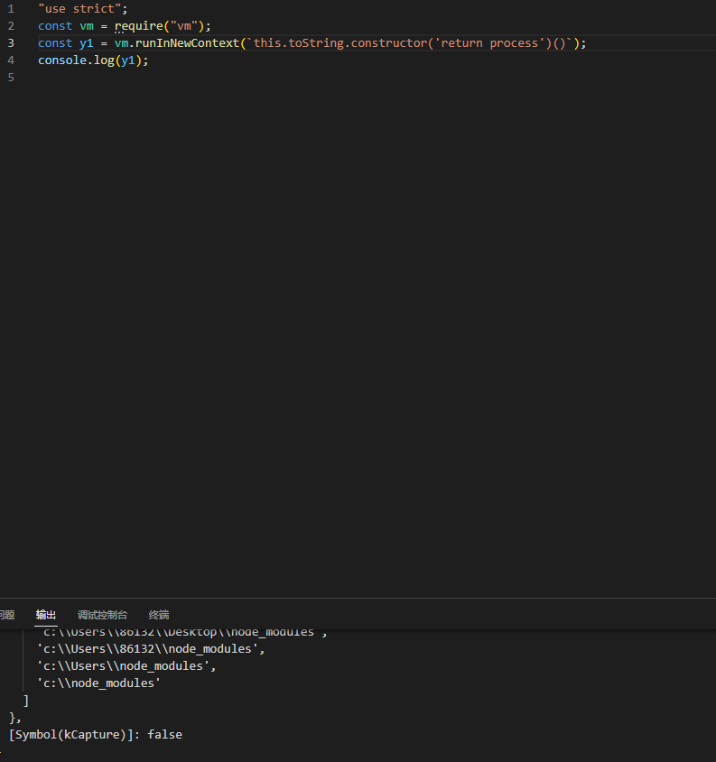The image size is (716, 762).
Task: Click line number 4 in gutter
Action: pos(11,60)
